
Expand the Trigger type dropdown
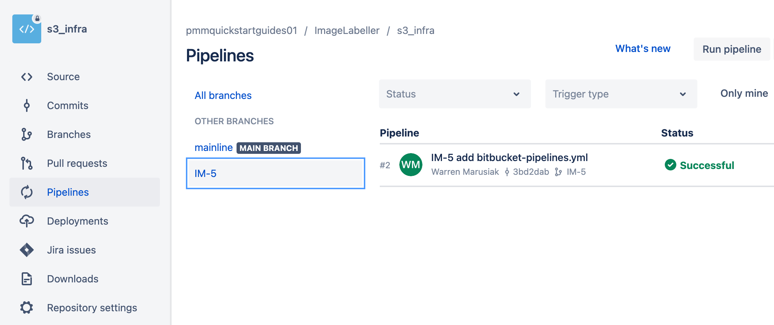(621, 94)
